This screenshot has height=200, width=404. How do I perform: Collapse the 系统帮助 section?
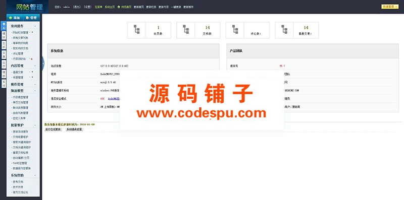(x=35, y=175)
